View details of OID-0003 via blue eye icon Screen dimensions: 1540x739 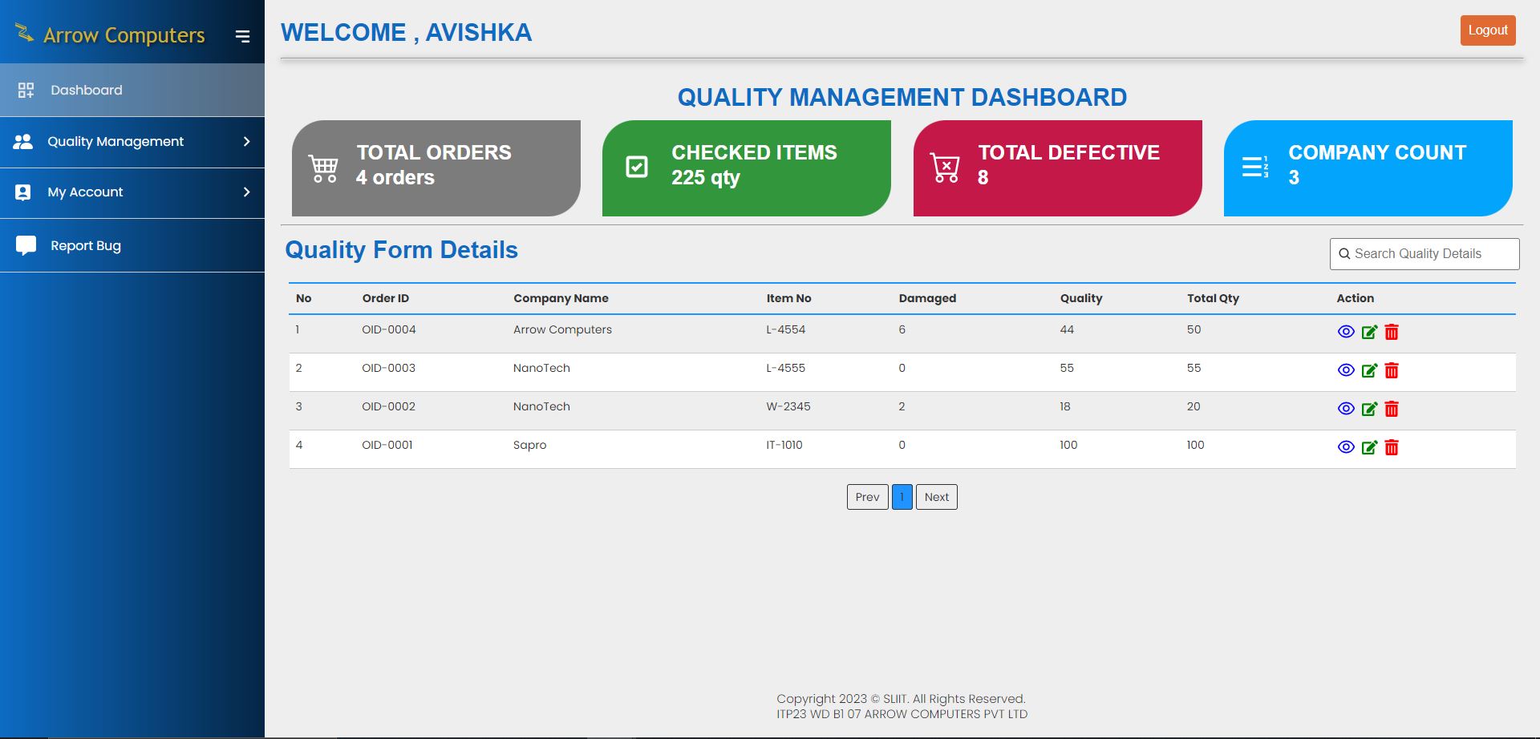1346,370
